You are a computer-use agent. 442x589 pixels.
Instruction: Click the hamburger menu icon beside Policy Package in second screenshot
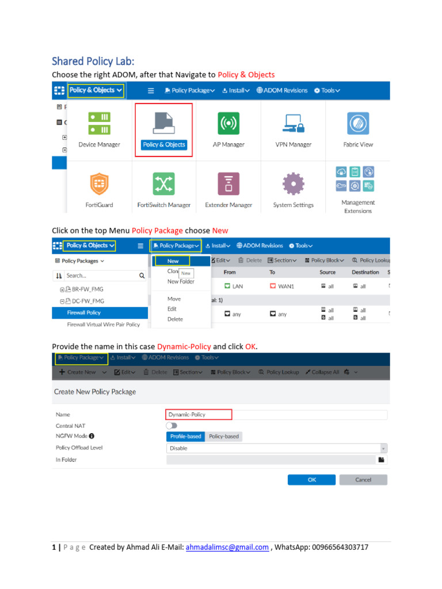(x=140, y=246)
